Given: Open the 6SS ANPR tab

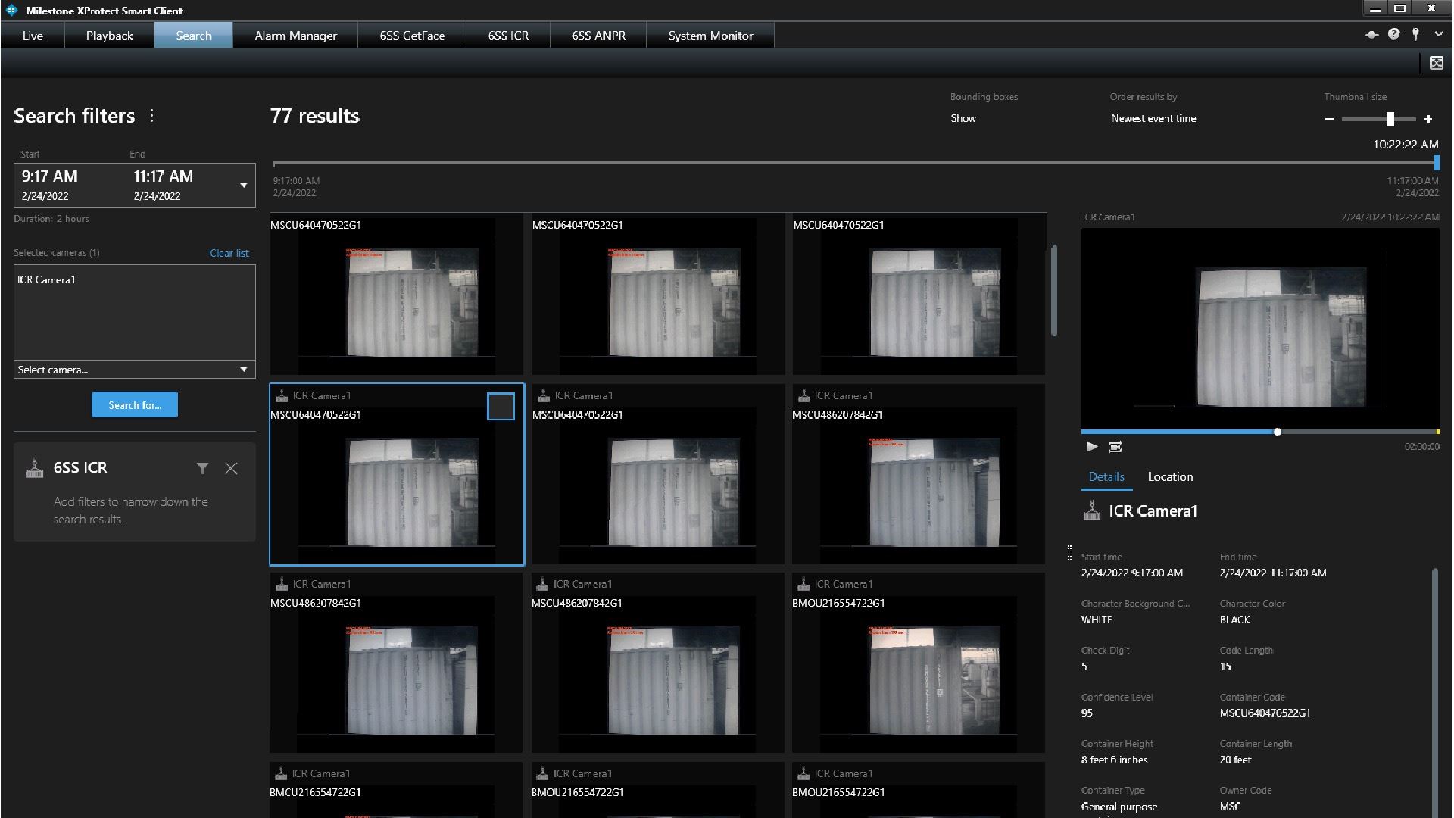Looking at the screenshot, I should 598,36.
